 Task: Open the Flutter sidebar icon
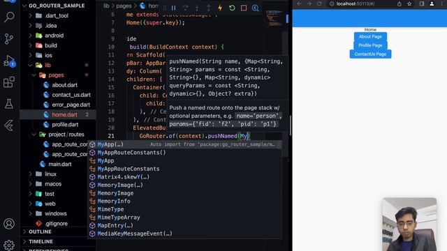(9, 125)
